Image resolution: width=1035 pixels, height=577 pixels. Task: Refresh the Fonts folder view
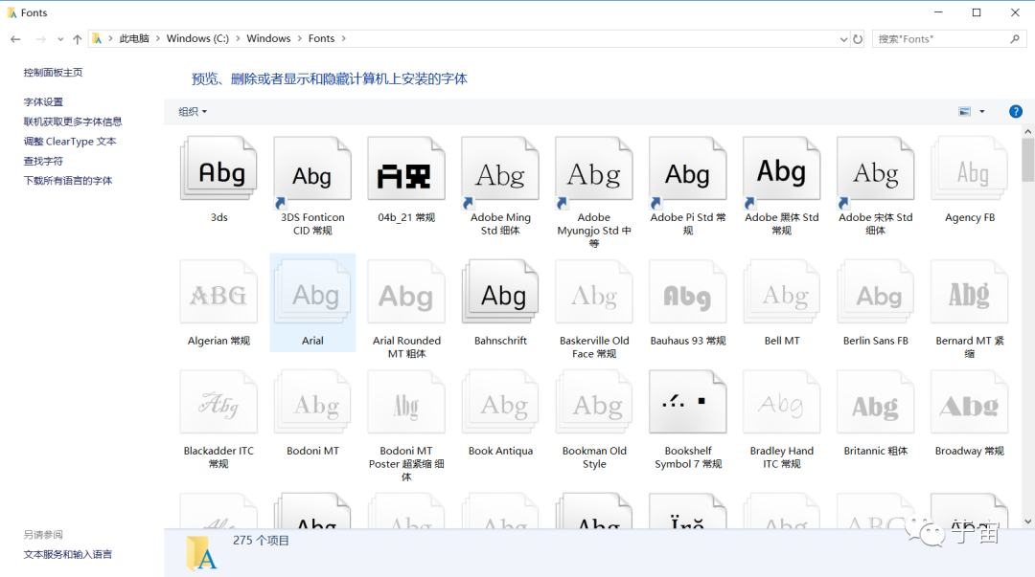(858, 39)
